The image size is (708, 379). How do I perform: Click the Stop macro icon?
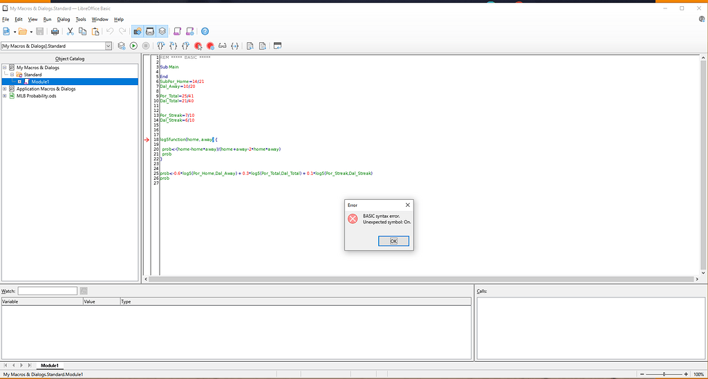pos(146,46)
